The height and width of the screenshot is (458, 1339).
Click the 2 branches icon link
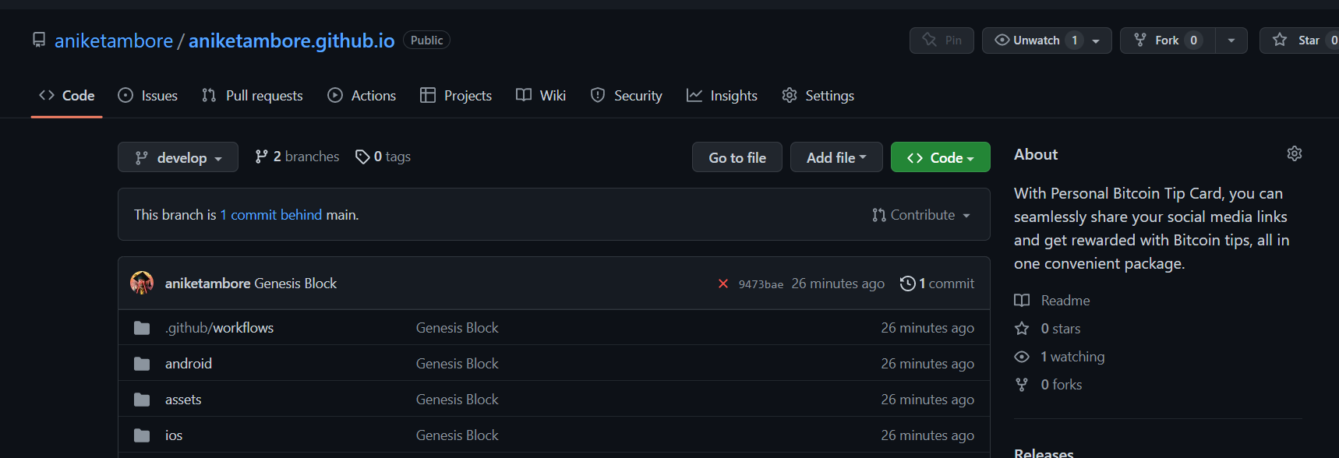point(262,157)
